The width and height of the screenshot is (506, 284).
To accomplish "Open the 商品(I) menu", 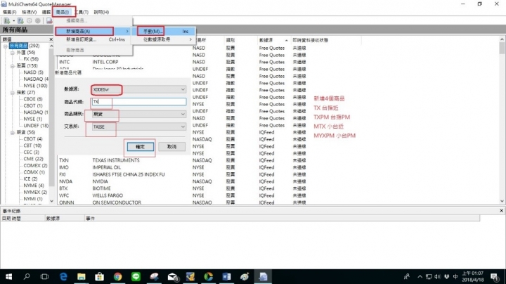I will coord(63,12).
